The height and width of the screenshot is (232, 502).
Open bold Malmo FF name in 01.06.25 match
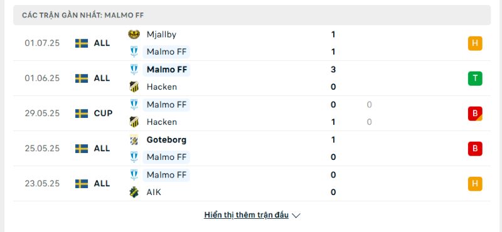[166, 70]
